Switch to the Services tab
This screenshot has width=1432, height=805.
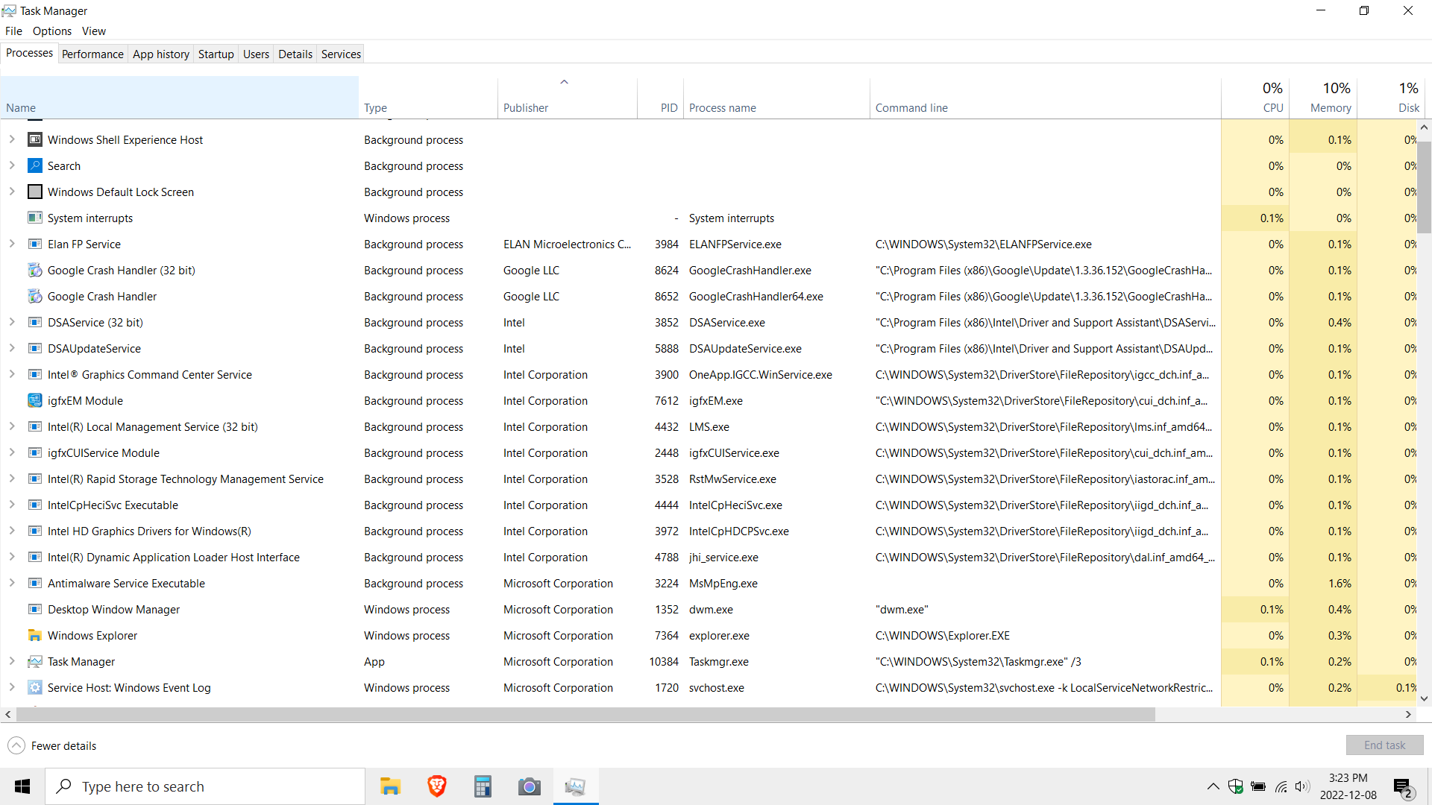click(x=341, y=54)
